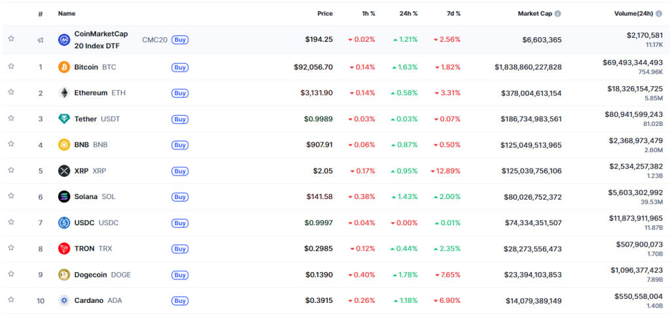Click the Cardano logo icon
The image size is (670, 314).
64,300
